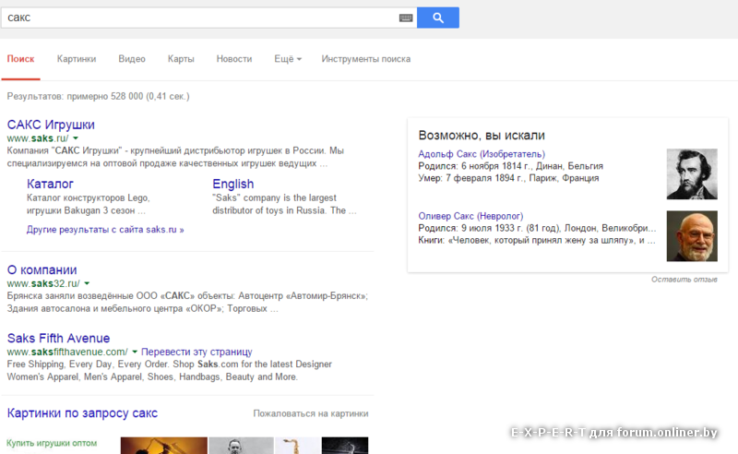Click the www.saks32.ru/ green URL
Screen dimensions: 738x454
(x=43, y=283)
